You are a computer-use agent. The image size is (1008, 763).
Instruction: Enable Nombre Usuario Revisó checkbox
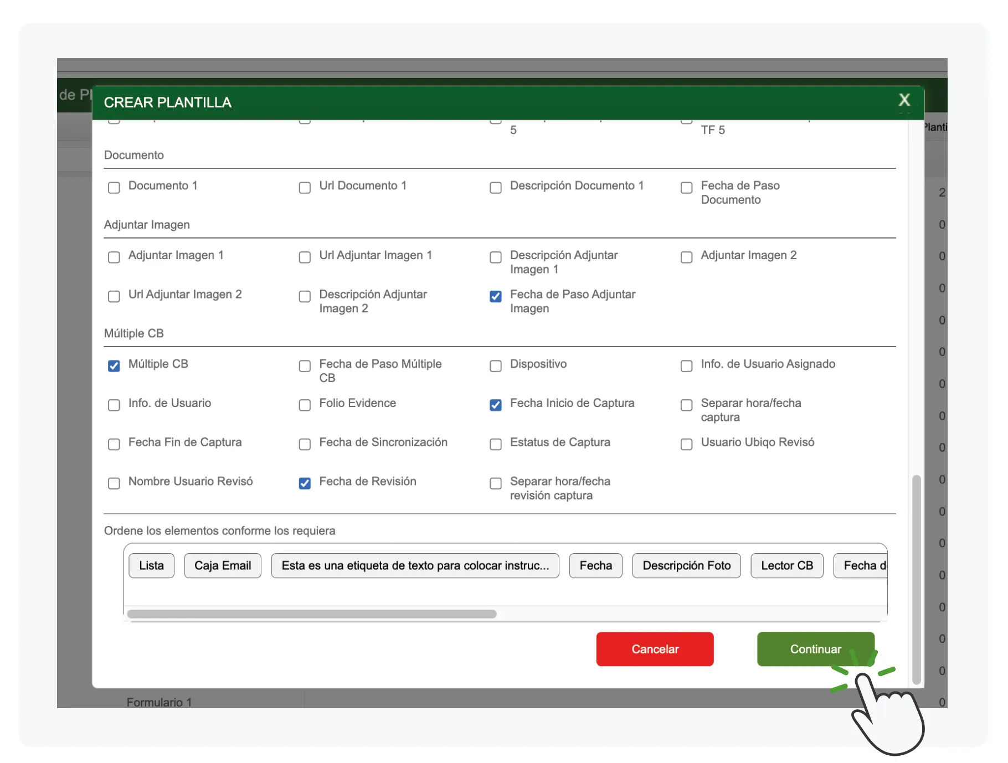pyautogui.click(x=114, y=483)
